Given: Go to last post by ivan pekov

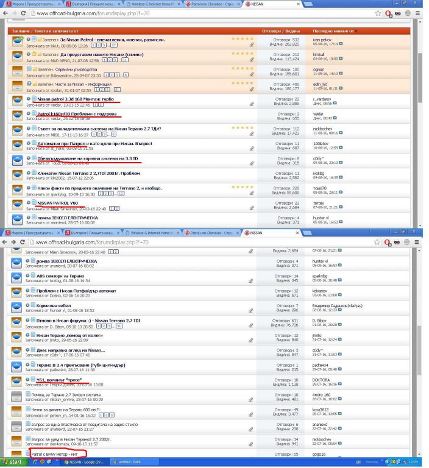Looking at the screenshot, I should (x=341, y=44).
